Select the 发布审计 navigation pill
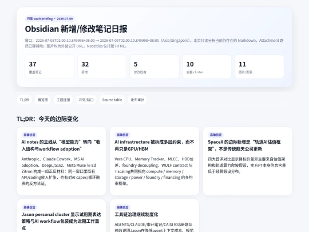 [137, 100]
